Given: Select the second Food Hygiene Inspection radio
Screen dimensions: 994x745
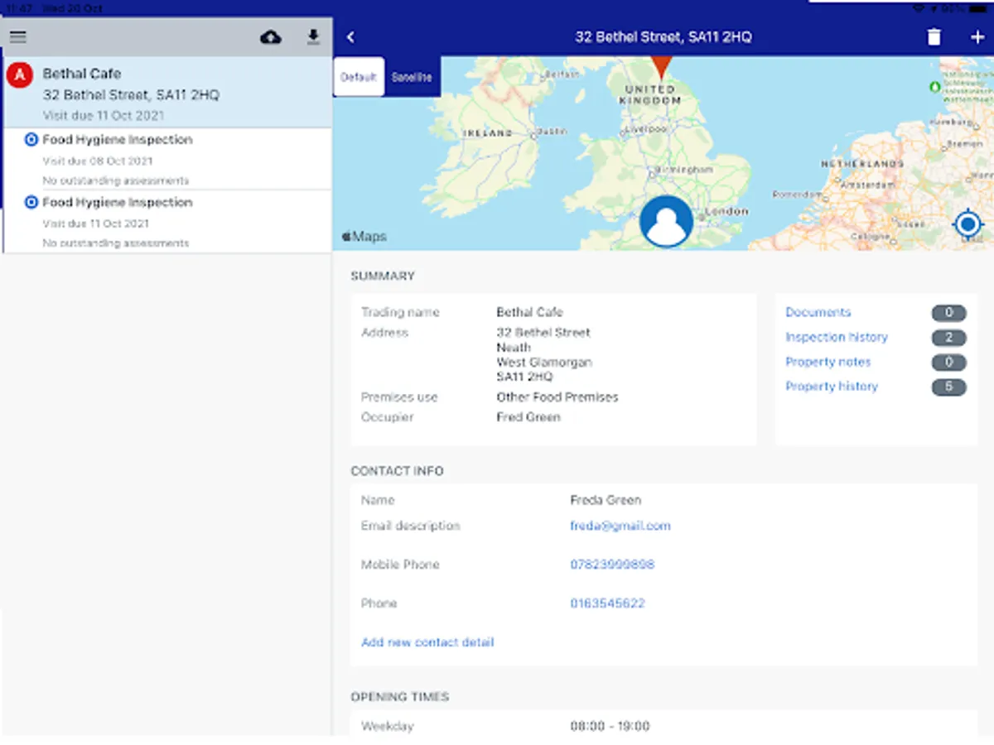Looking at the screenshot, I should point(31,202).
